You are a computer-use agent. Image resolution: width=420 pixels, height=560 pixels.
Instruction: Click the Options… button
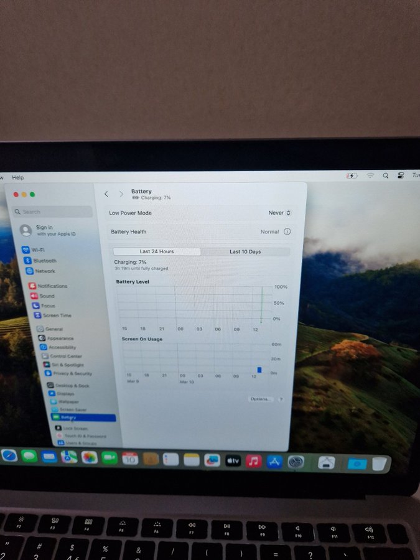coord(260,399)
